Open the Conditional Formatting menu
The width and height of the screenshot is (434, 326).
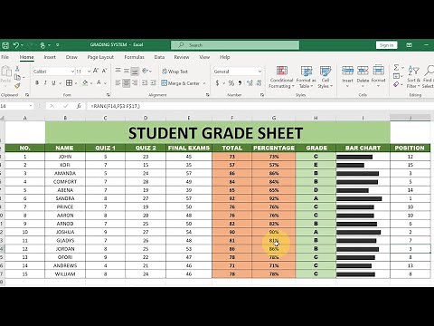tap(281, 77)
